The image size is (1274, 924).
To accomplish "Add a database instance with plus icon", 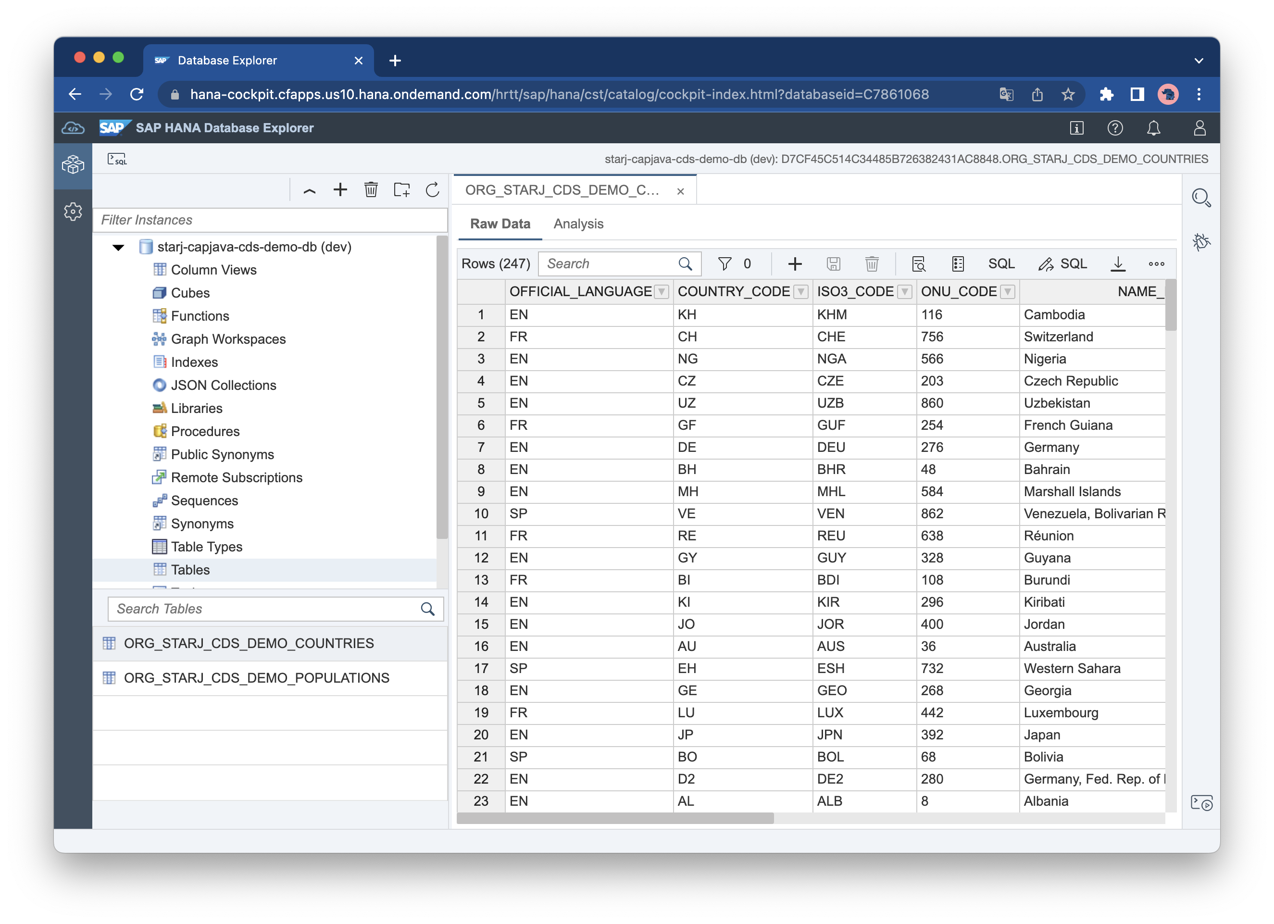I will point(340,190).
